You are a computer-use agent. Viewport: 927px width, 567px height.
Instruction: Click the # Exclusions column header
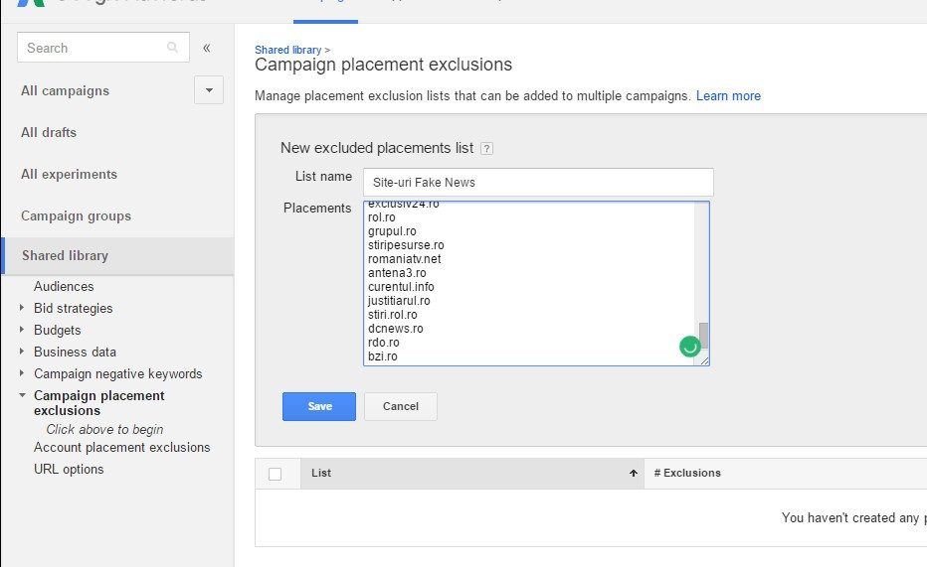(x=687, y=474)
